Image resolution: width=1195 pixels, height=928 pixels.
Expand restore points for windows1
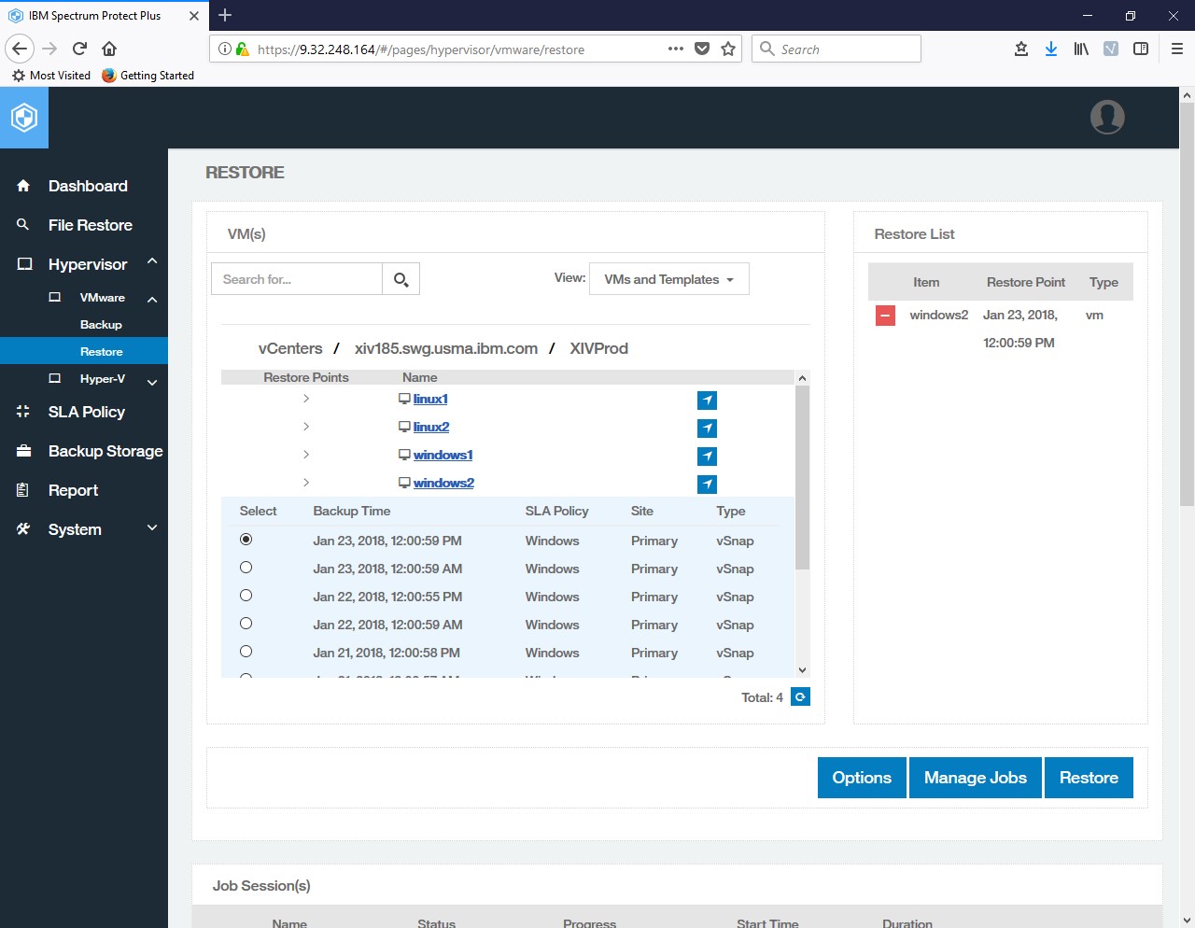pos(306,455)
